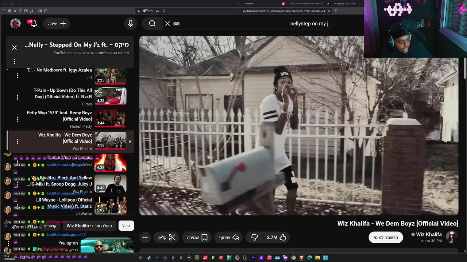Bookmark the page with the address bar icon
Image resolution: width=467 pixels, height=262 pixels.
[x=336, y=11]
